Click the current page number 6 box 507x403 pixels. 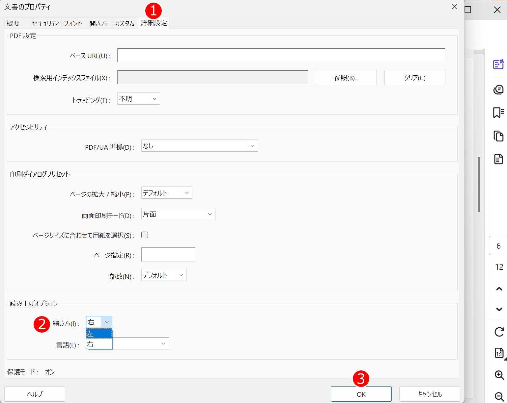point(498,246)
